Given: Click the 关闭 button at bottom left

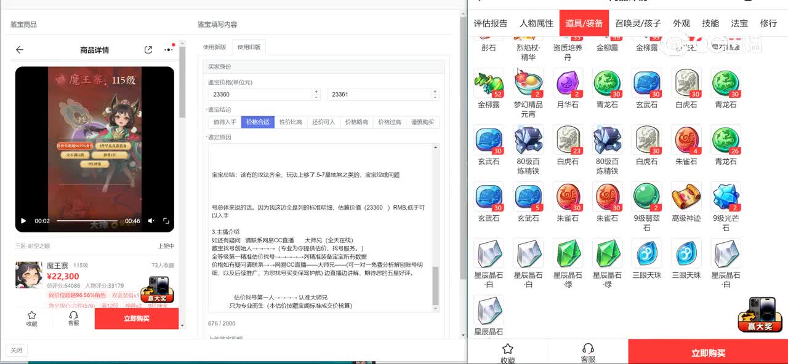Looking at the screenshot, I should [17, 350].
